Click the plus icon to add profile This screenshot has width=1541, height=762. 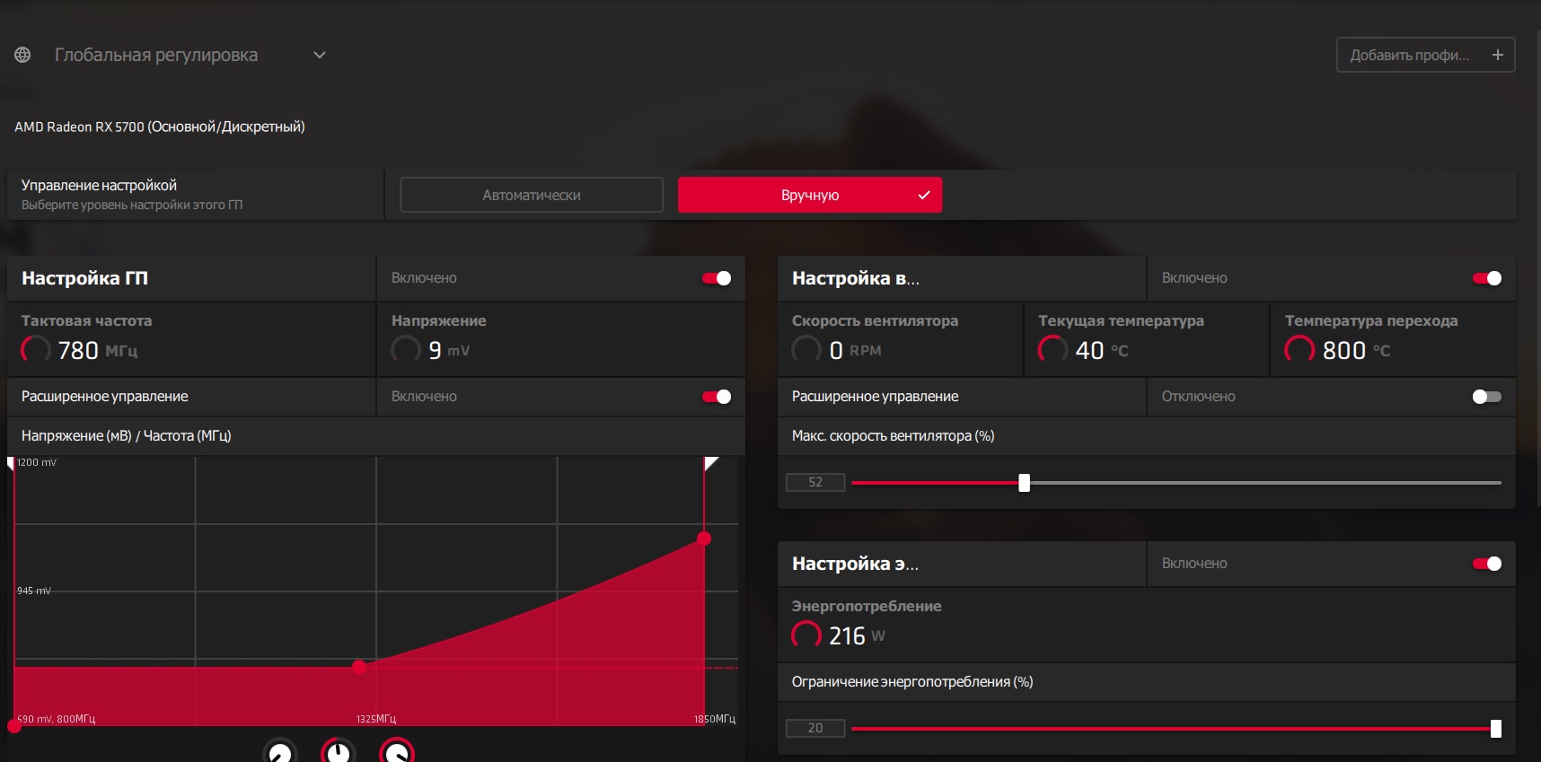coord(1497,55)
